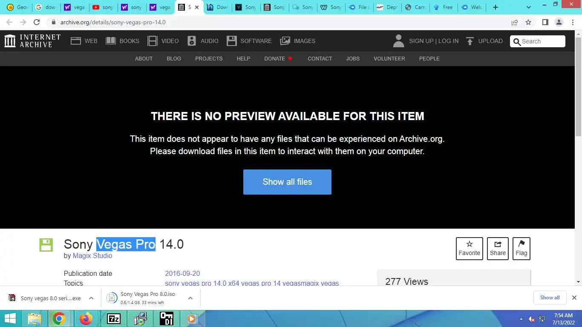
Task: Open the Windows Start button
Action: tap(10, 318)
